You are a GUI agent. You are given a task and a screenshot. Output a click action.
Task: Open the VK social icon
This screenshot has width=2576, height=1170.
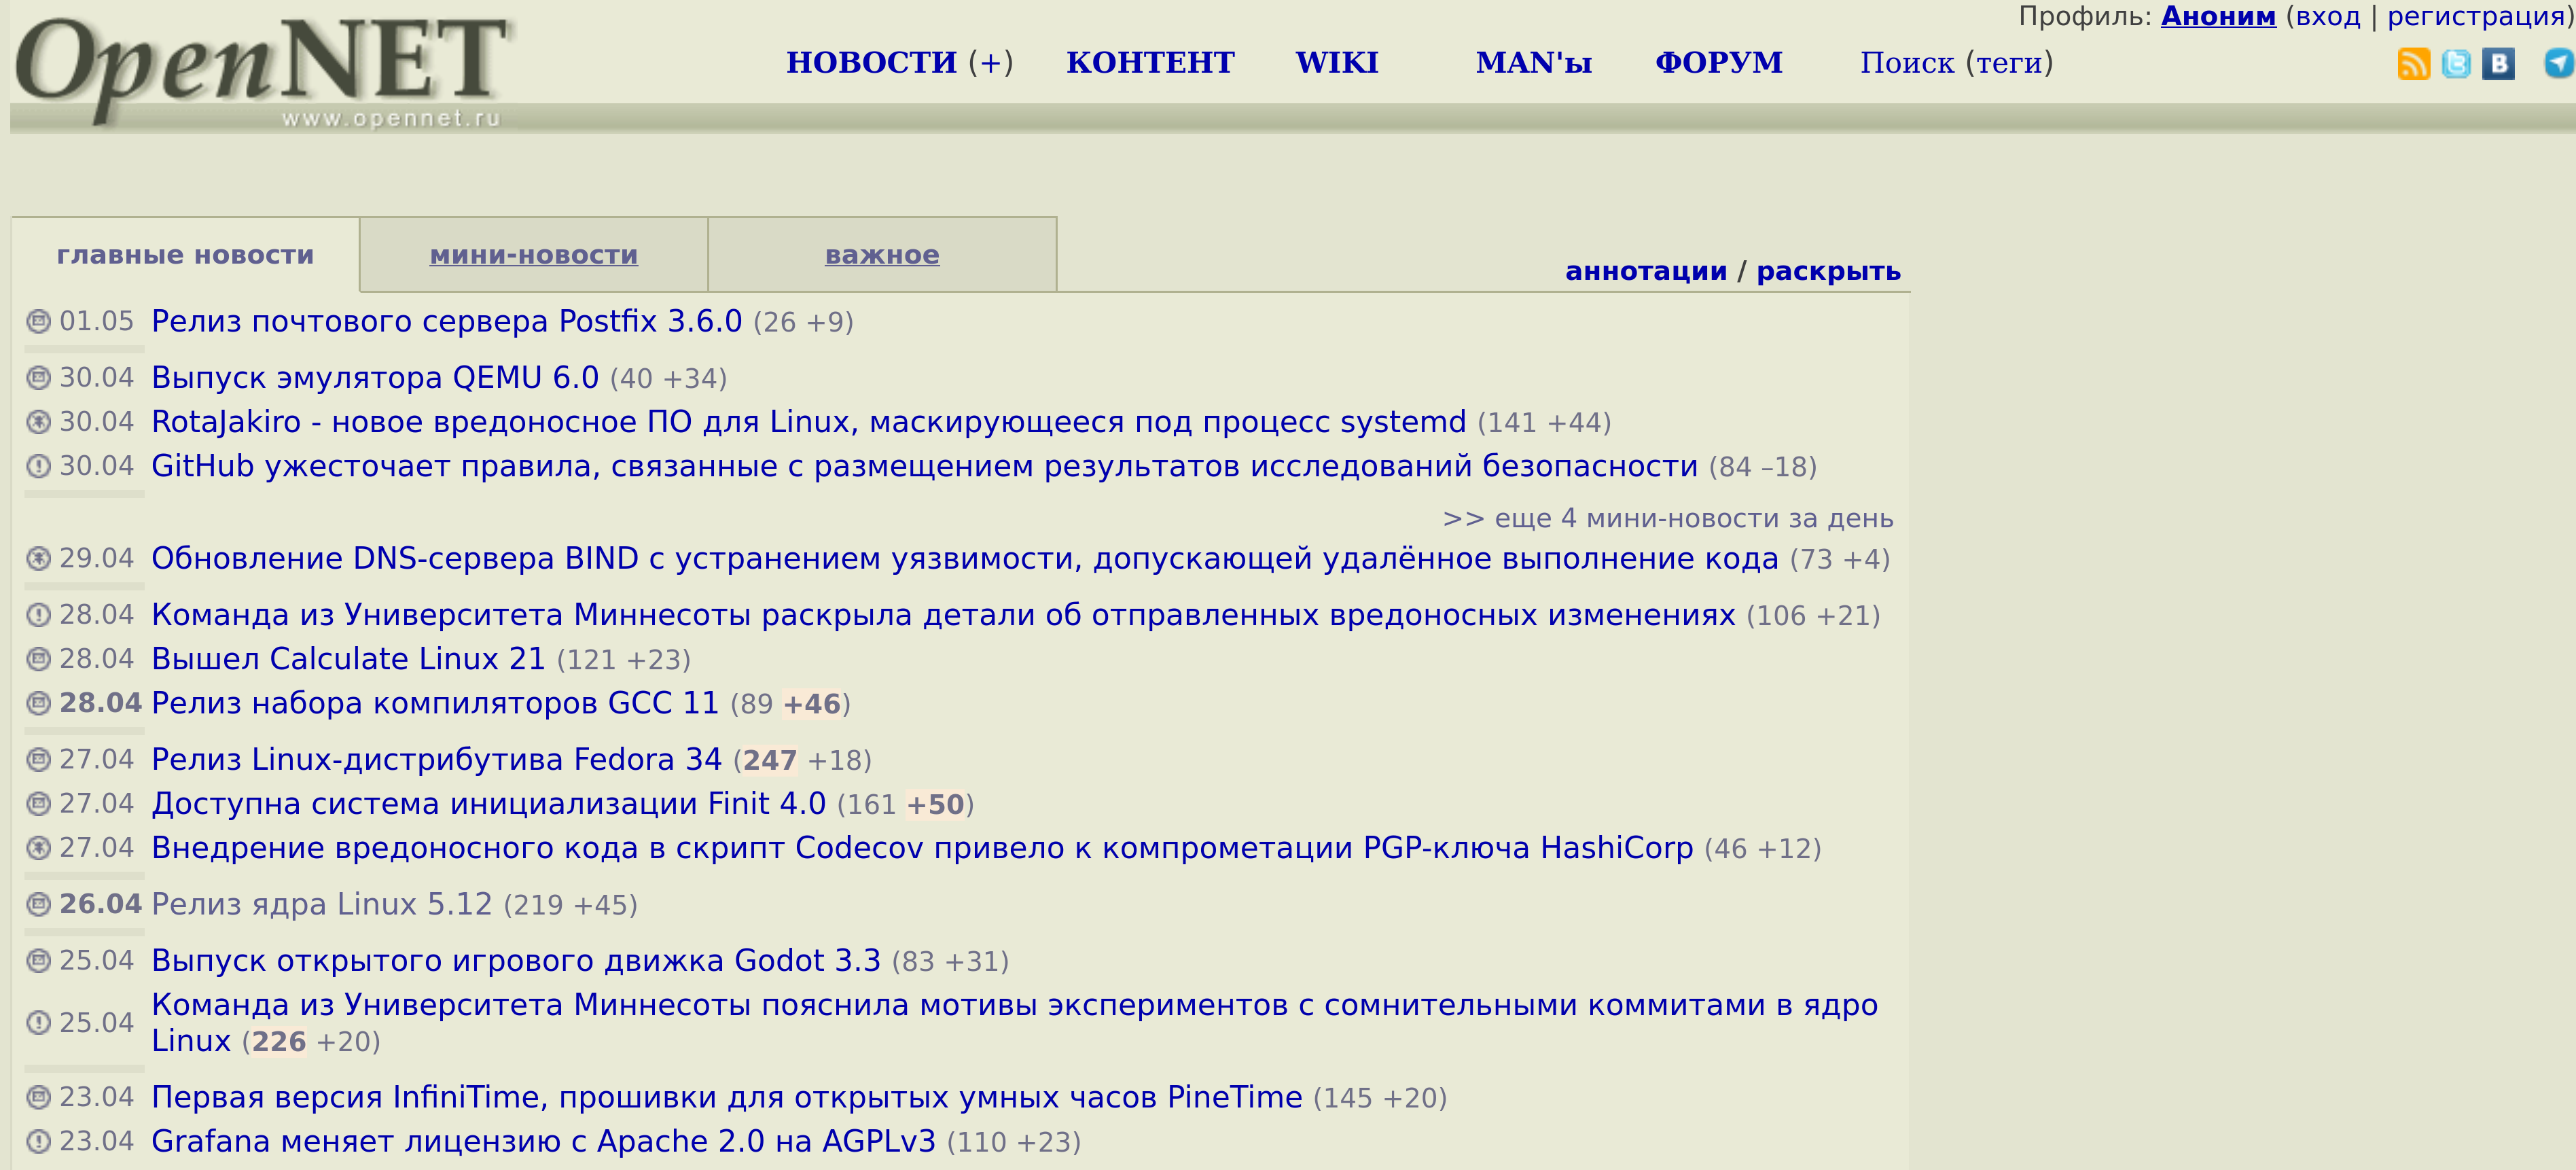(2498, 64)
